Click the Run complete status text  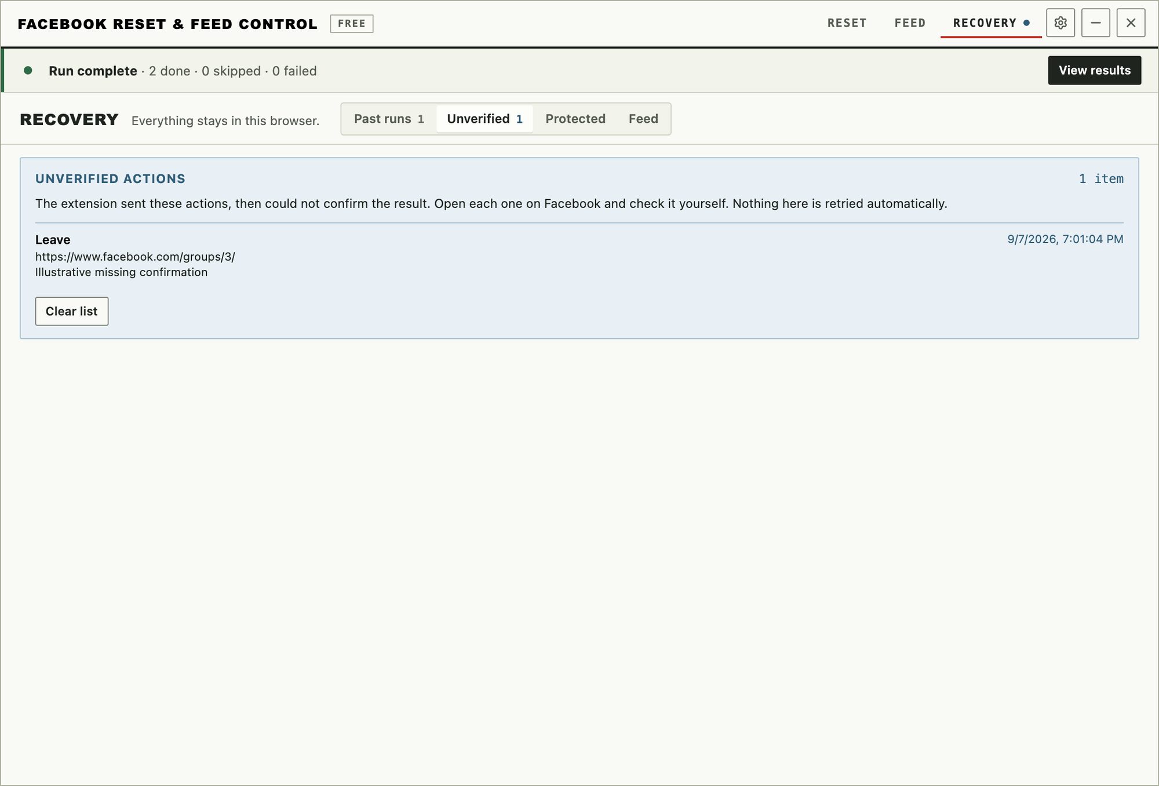tap(93, 71)
